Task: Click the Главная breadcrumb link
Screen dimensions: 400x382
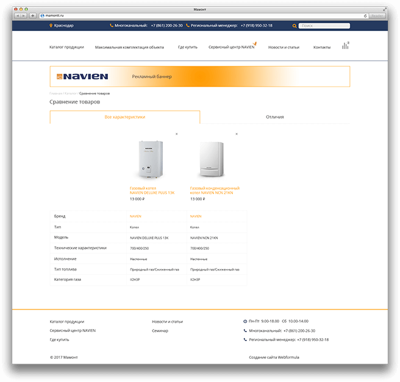Action: pos(55,94)
